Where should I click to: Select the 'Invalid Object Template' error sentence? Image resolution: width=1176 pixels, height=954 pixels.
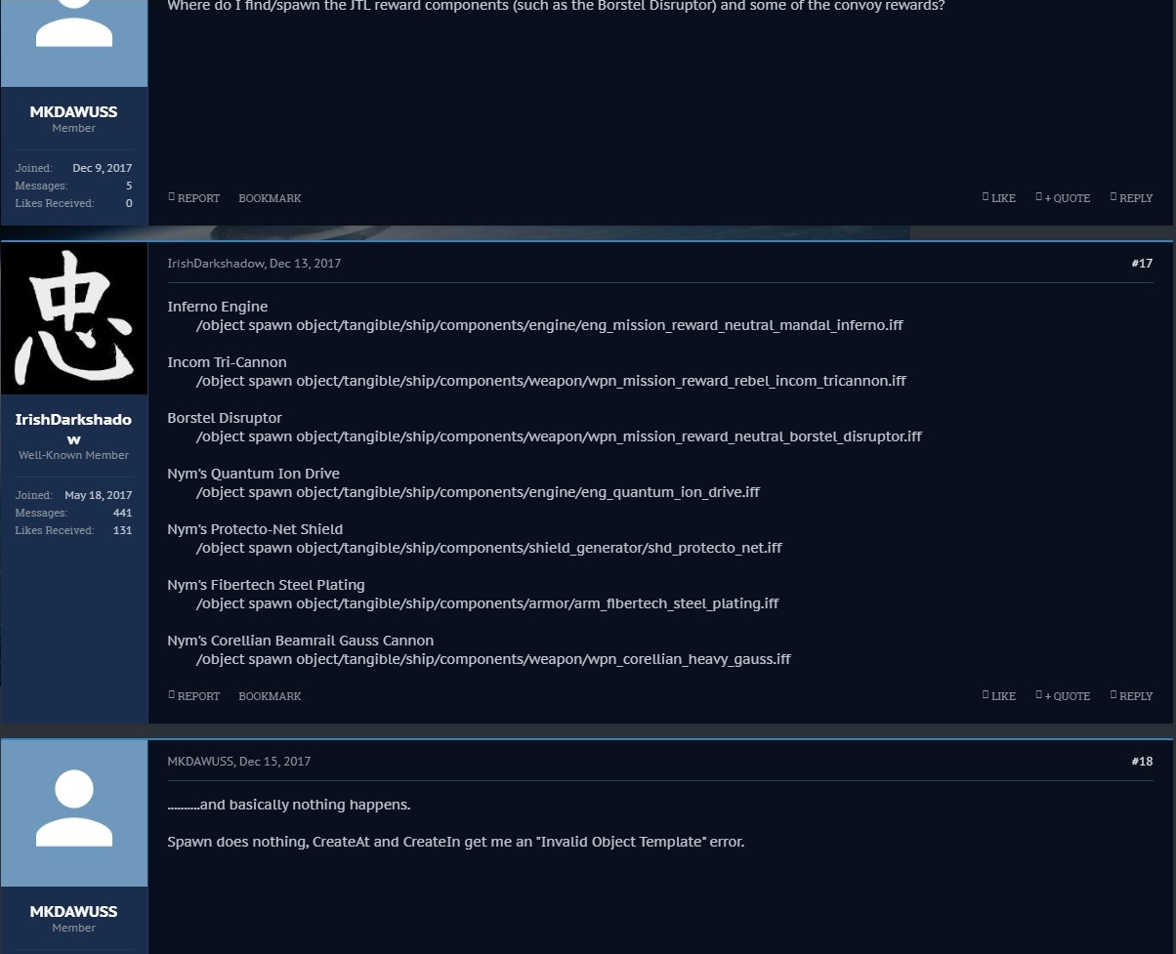[x=455, y=842]
